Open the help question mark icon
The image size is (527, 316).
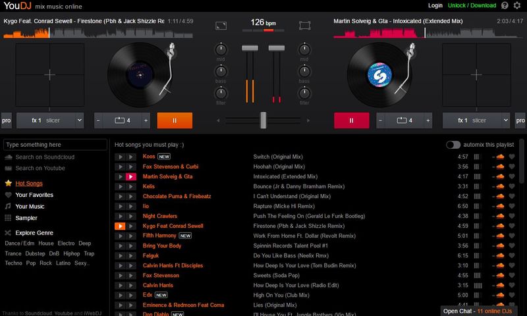coord(505,5)
